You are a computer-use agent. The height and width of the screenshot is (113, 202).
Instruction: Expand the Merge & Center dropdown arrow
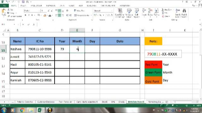point(91,15)
